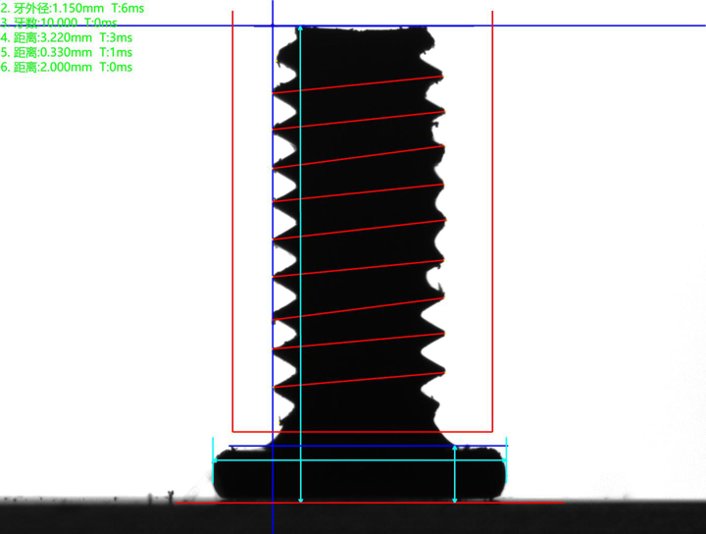Select the short cyan head-thickness arrow

click(x=455, y=474)
